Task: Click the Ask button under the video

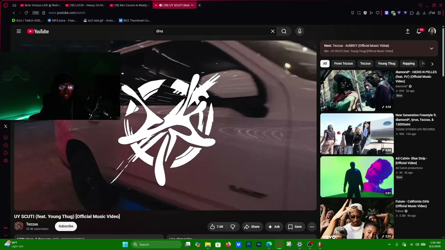Action: pyautogui.click(x=274, y=227)
